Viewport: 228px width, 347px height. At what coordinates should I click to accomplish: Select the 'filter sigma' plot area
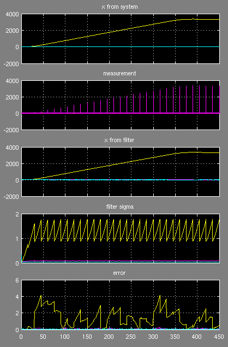(x=121, y=238)
